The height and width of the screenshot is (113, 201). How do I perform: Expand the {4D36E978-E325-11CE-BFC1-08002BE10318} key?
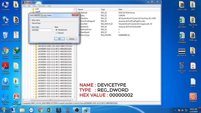[34, 96]
